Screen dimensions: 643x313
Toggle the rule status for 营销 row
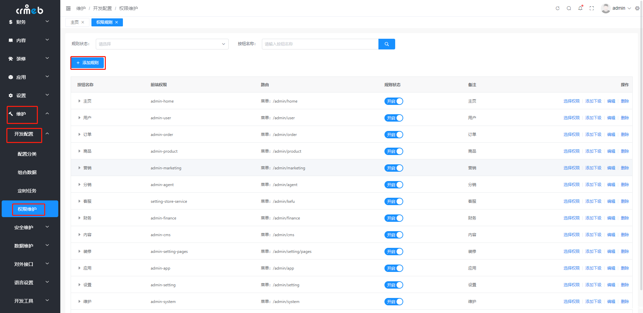coord(394,168)
